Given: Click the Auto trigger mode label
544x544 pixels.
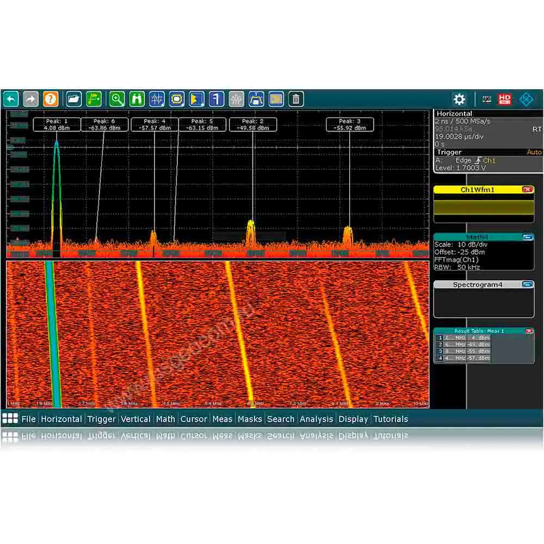Looking at the screenshot, I should point(534,152).
